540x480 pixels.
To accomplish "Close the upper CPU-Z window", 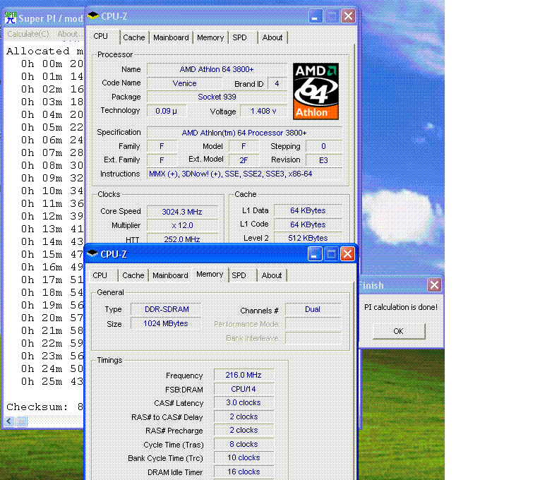I will pos(348,16).
